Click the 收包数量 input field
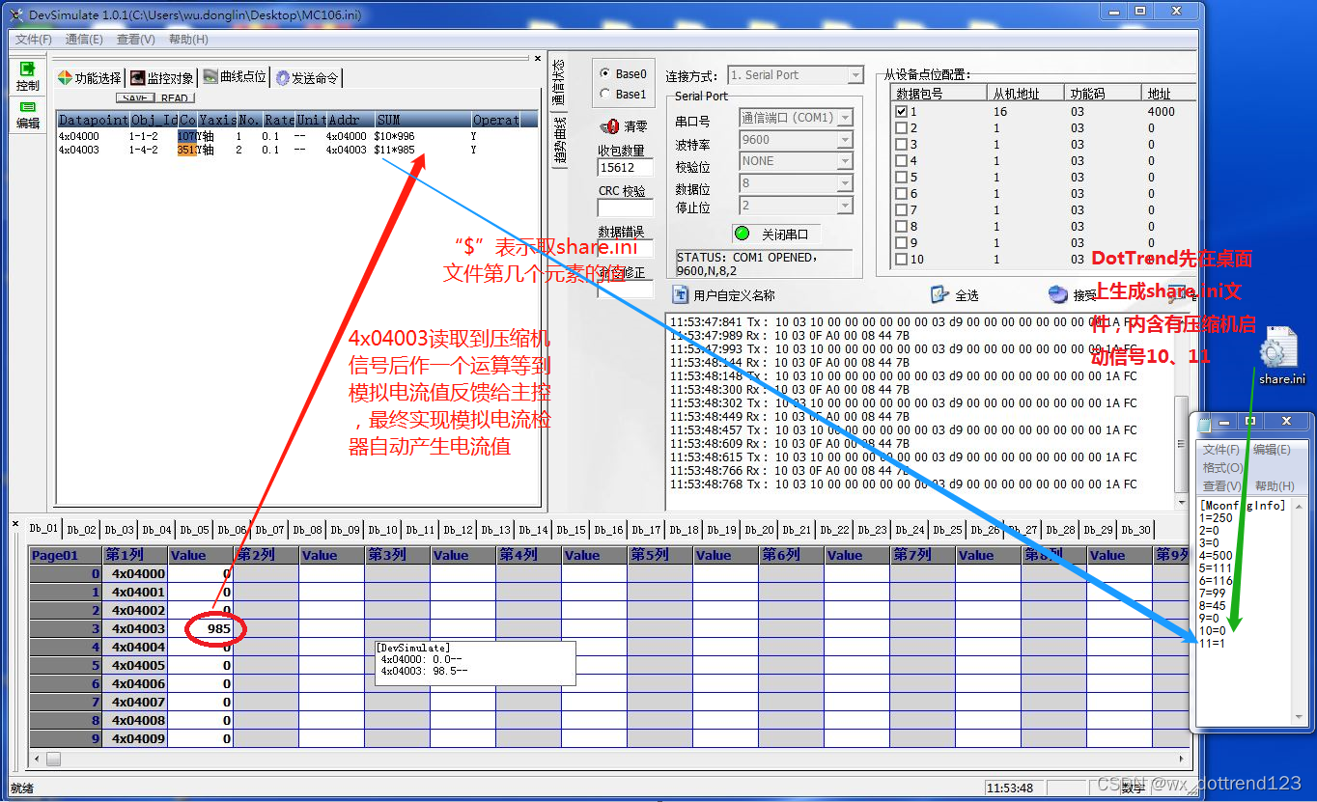 click(625, 167)
